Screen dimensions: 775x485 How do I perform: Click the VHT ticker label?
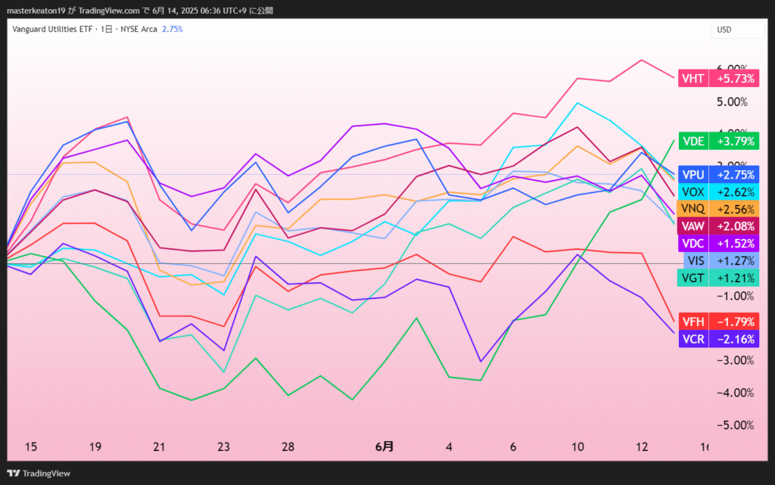[x=693, y=79]
